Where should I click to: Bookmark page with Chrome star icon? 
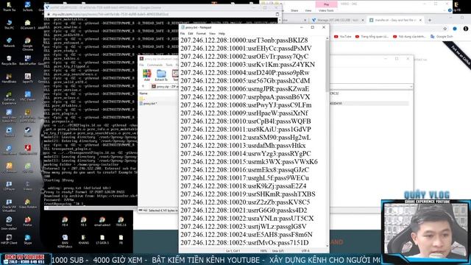445,29
